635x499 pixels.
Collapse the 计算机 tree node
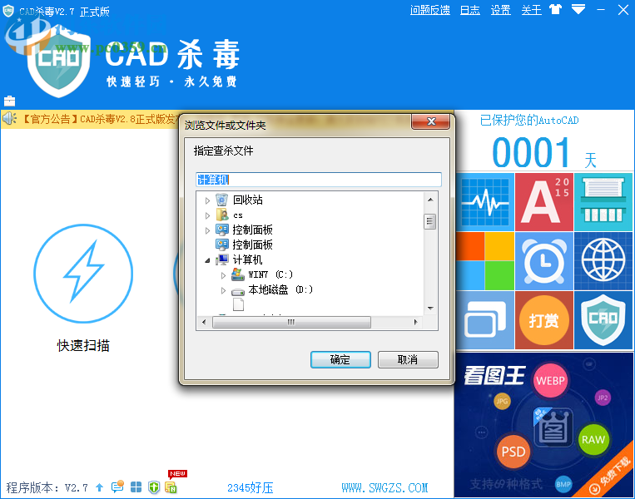[x=207, y=260]
